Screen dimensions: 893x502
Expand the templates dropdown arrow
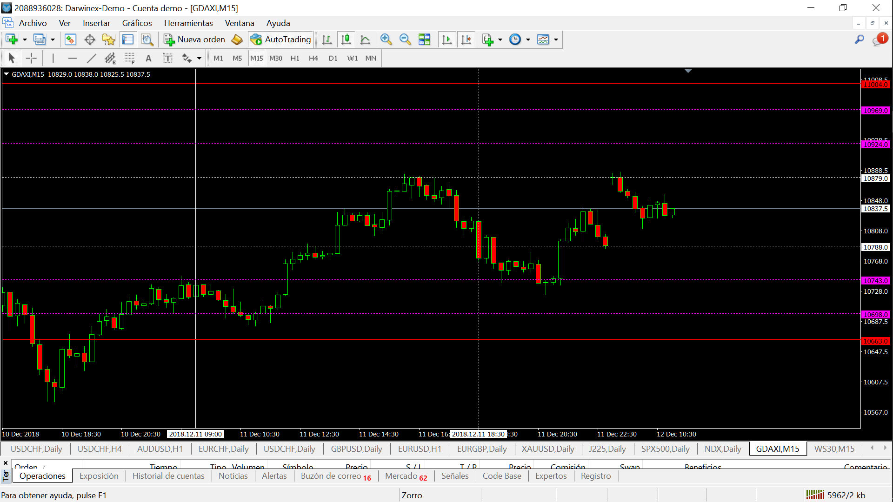click(556, 40)
